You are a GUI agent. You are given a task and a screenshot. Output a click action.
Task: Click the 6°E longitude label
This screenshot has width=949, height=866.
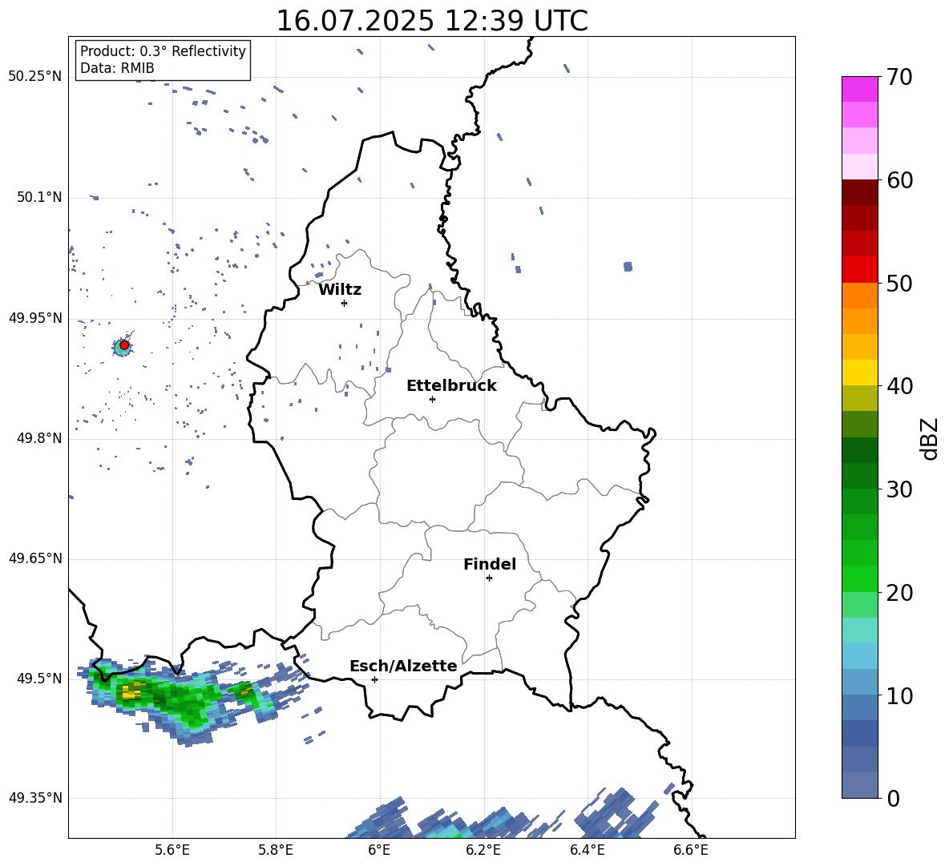point(379,851)
